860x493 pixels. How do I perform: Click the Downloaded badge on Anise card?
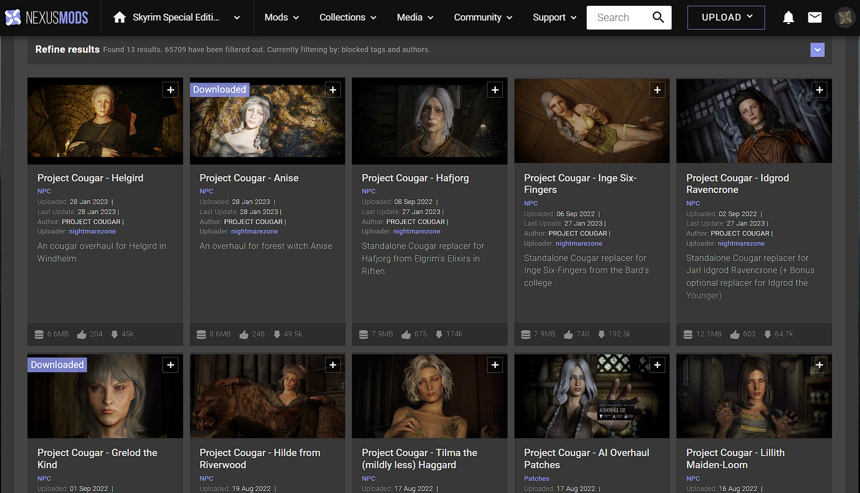(219, 90)
